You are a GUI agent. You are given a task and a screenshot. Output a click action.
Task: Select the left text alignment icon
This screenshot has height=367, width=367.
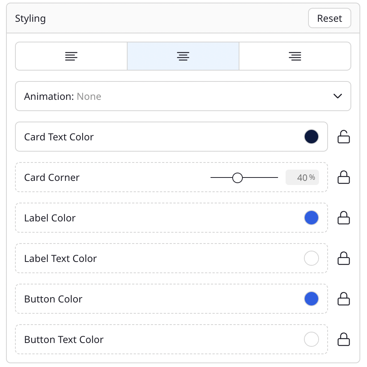pos(71,56)
